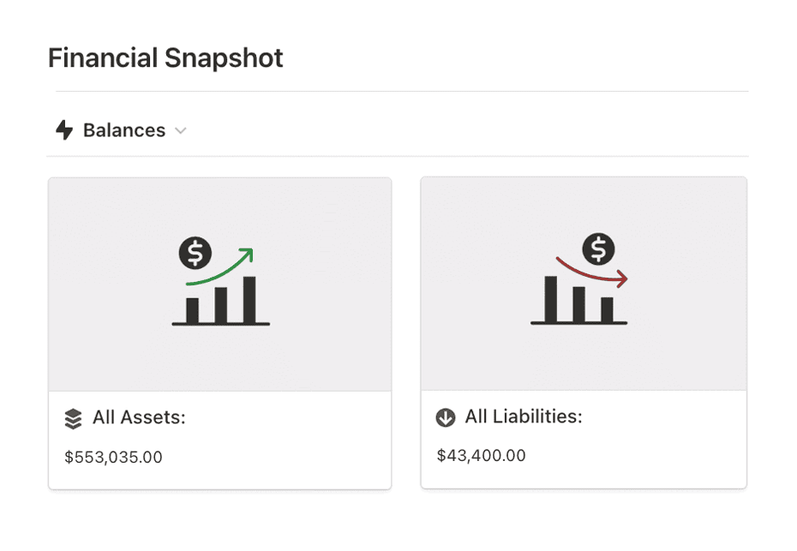The width and height of the screenshot is (797, 551).
Task: Click the All Liabilities label text
Action: [522, 417]
